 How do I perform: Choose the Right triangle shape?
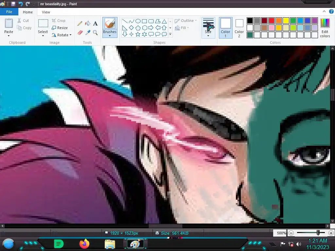tap(125, 28)
